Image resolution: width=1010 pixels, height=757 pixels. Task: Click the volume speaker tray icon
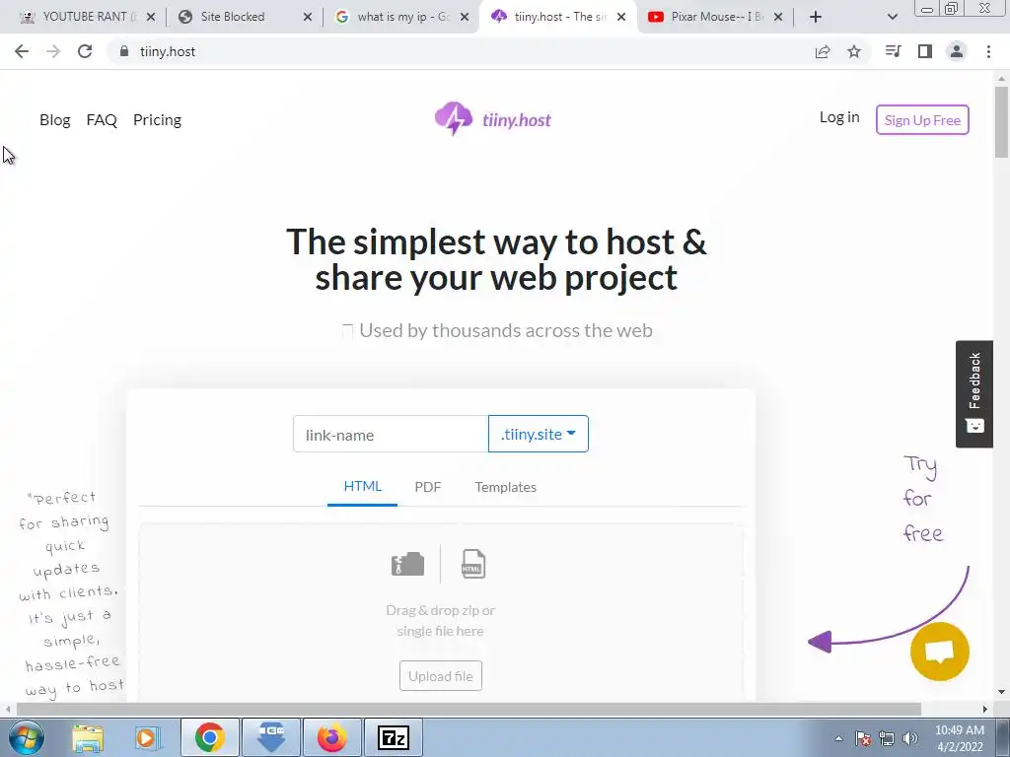click(910, 738)
